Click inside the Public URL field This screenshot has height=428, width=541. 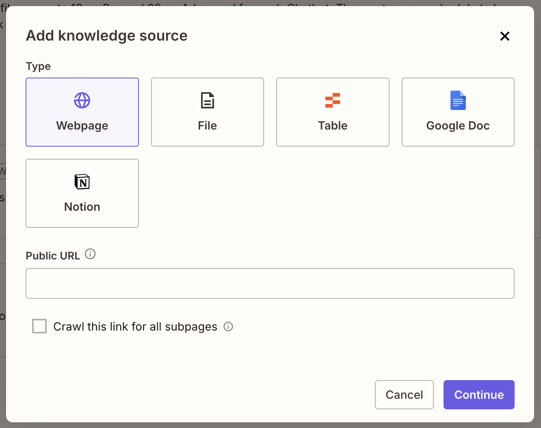270,283
